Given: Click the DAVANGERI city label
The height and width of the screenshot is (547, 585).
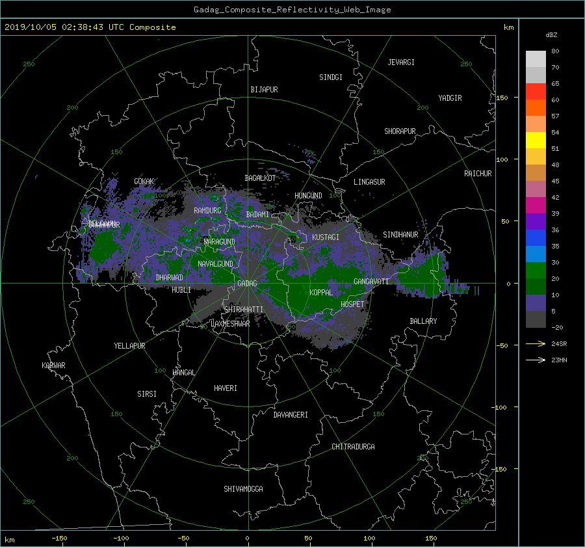Looking at the screenshot, I should click(x=291, y=415).
